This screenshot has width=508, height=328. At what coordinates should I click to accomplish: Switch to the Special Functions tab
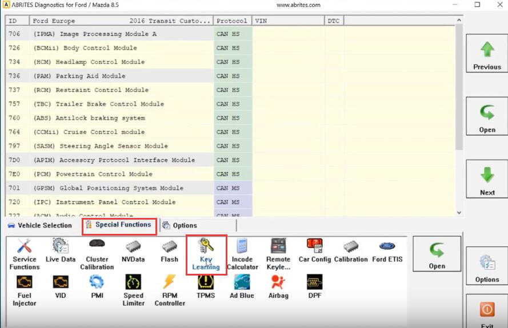pos(119,225)
